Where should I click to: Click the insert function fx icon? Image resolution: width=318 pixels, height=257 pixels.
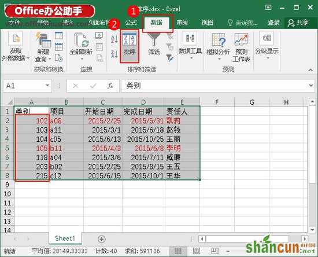110,86
